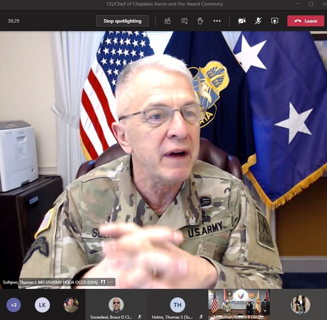Image resolution: width=327 pixels, height=320 pixels.
Task: Open the meeting chat icon
Action: point(185,21)
